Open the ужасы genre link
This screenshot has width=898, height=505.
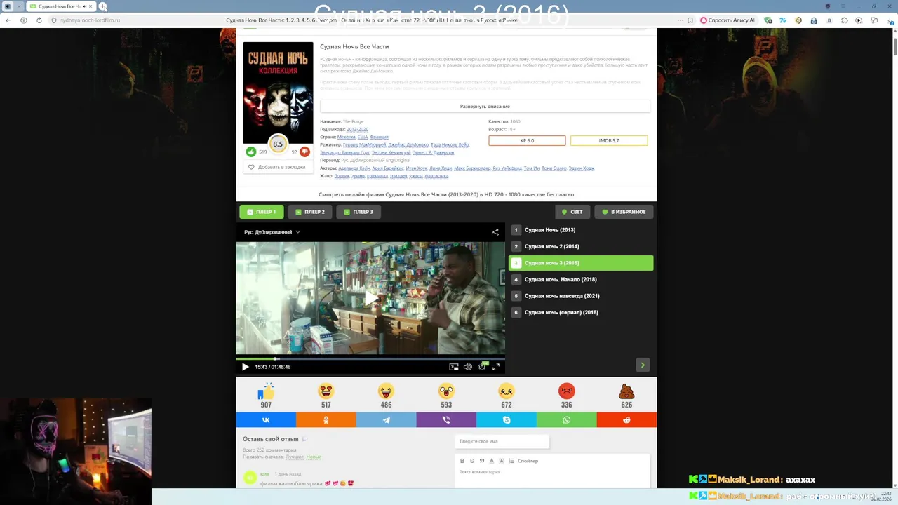coord(416,176)
